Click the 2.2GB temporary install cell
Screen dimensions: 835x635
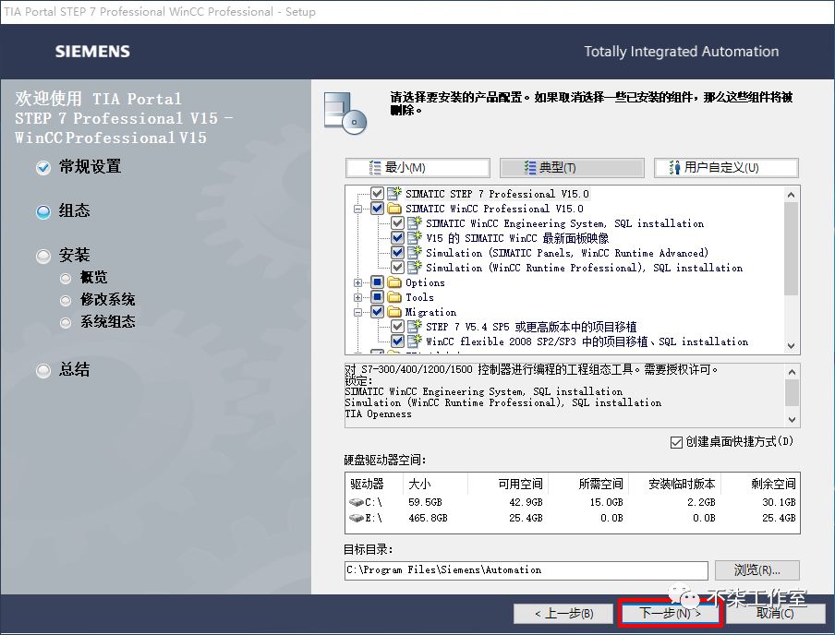701,502
